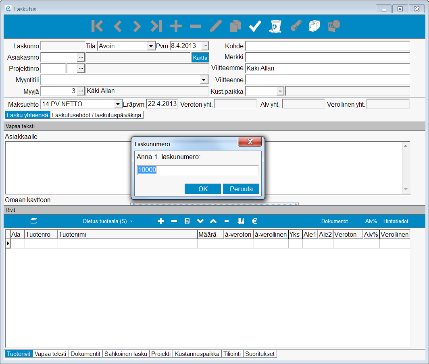Open Projektinro lookup ellipsis button
Image resolution: width=429 pixels, height=364 pixels.
(x=81, y=68)
